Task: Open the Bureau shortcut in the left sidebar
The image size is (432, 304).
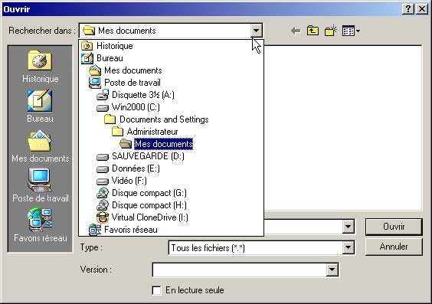Action: pyautogui.click(x=40, y=106)
